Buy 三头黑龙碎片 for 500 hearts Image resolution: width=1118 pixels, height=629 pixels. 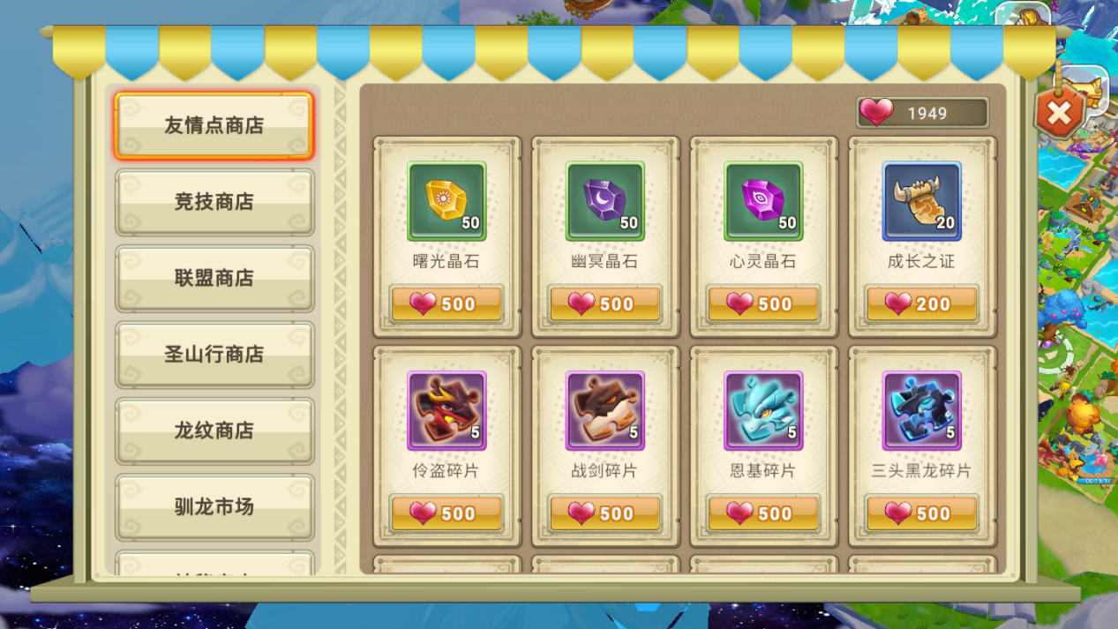tap(922, 513)
